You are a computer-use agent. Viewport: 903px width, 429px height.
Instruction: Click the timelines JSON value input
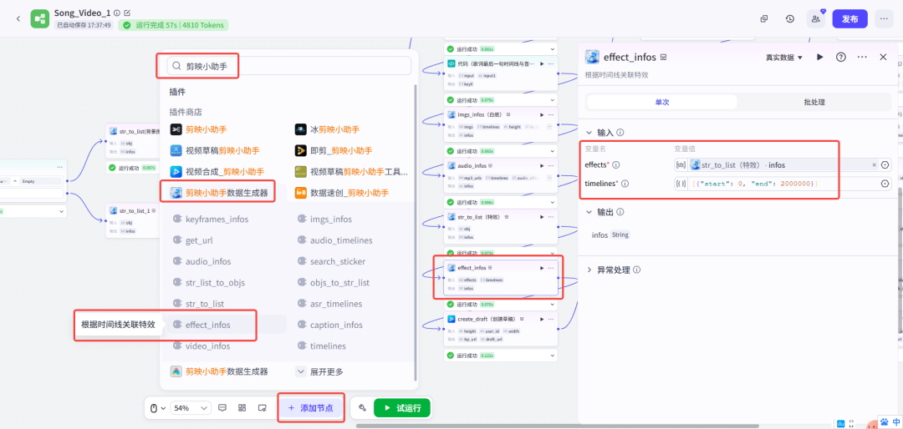click(x=783, y=184)
